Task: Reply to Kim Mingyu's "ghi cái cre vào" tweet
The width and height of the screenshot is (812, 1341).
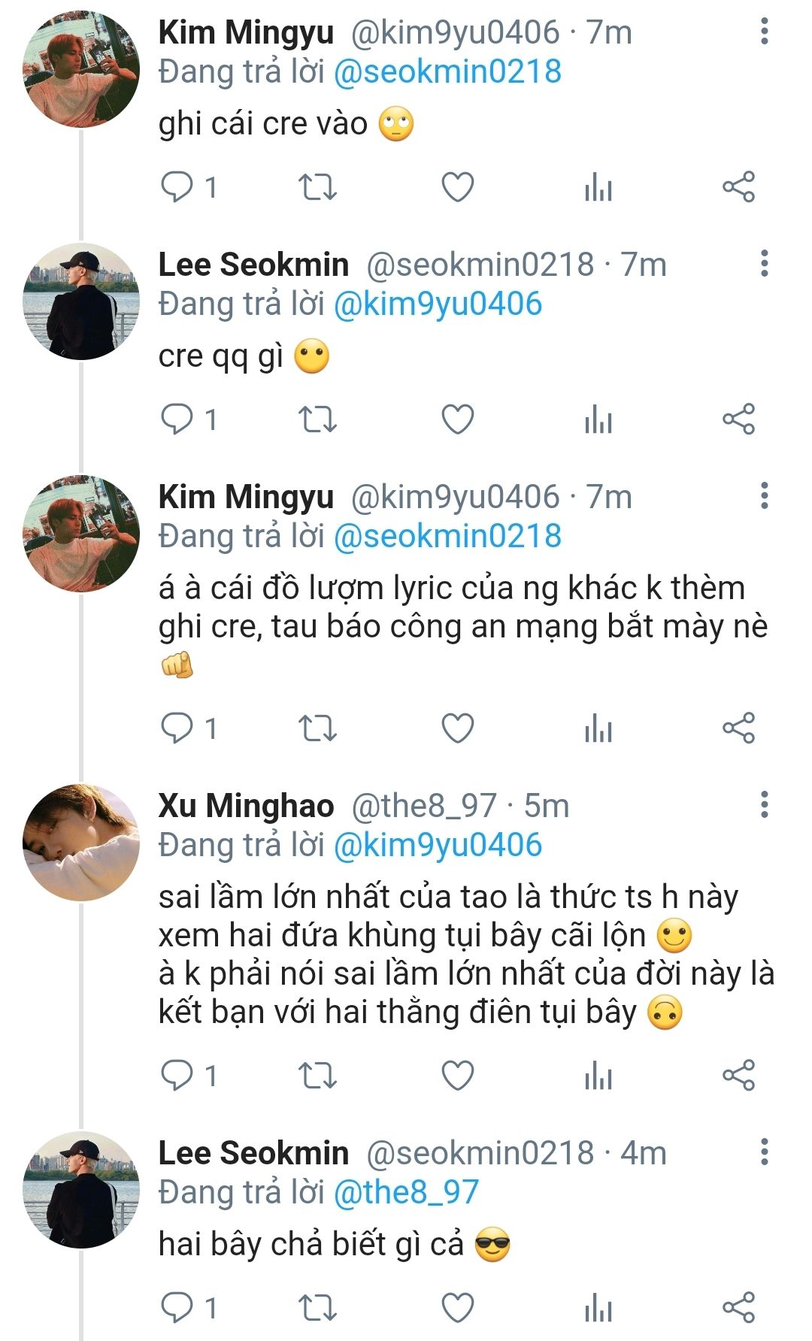Action: click(177, 187)
